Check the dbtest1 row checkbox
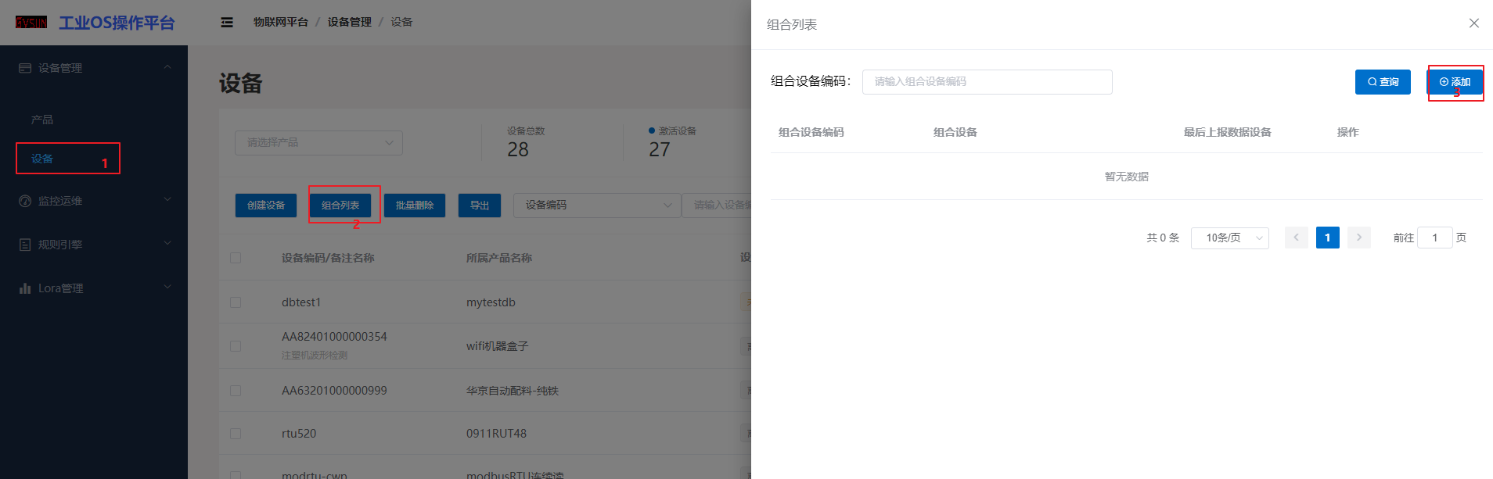This screenshot has width=1493, height=479. tap(236, 302)
